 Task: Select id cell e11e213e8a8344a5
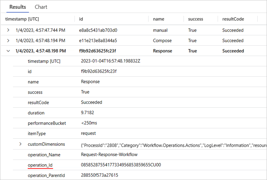coord(98,41)
